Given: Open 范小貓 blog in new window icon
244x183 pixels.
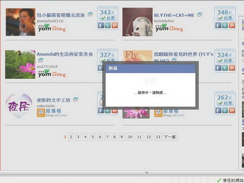Looking at the screenshot, I should pyautogui.click(x=90, y=14).
